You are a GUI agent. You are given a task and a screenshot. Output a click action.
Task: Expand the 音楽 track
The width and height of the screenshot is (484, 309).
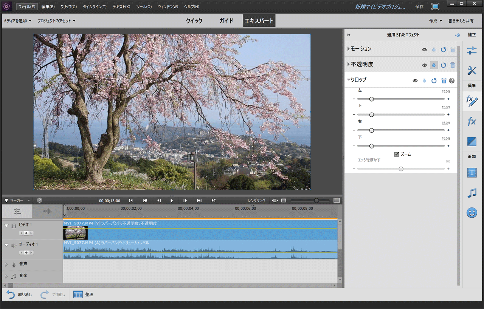pos(6,277)
